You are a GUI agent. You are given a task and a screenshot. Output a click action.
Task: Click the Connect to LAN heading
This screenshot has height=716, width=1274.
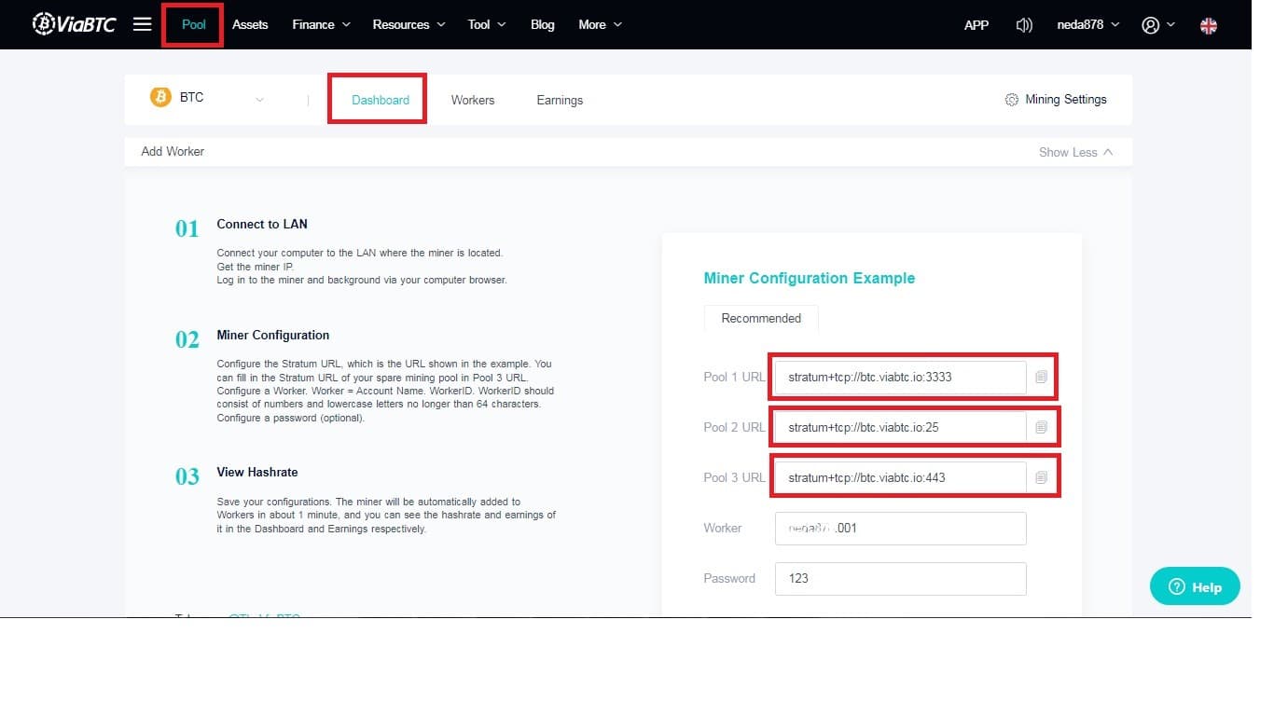click(x=262, y=224)
